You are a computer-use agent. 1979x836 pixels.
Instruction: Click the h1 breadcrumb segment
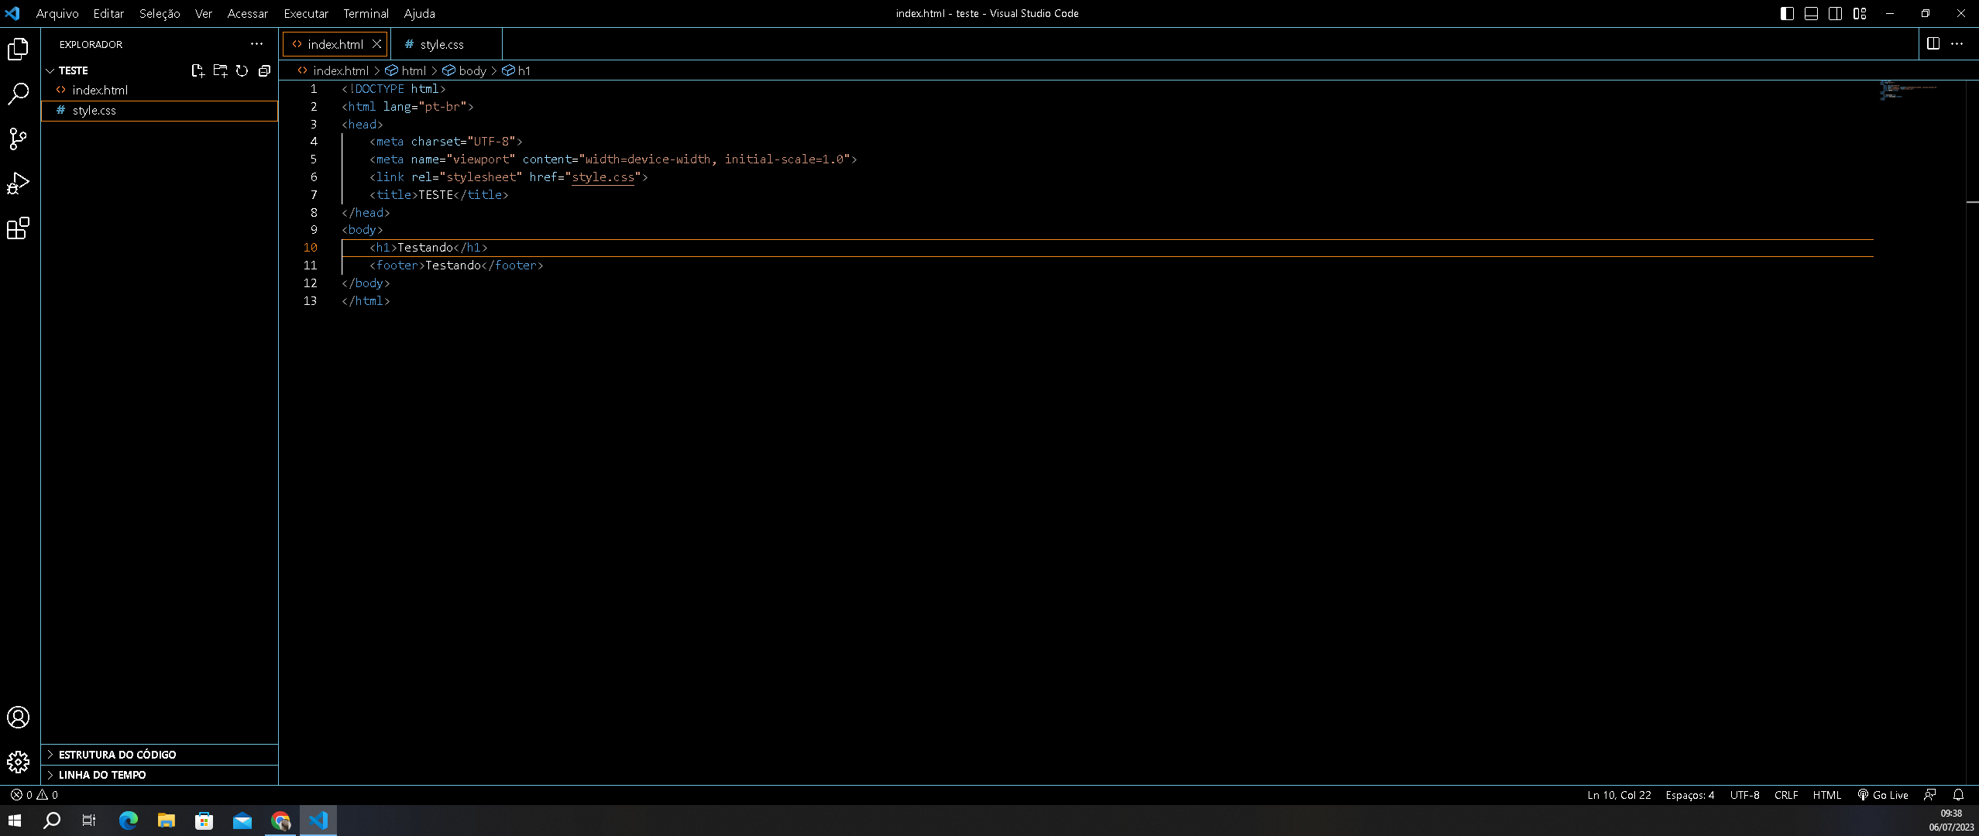pos(517,70)
